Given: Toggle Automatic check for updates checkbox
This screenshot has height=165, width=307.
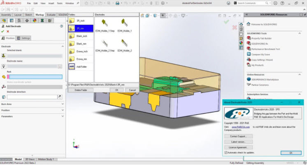Looking at the screenshot, I should [x=226, y=153].
